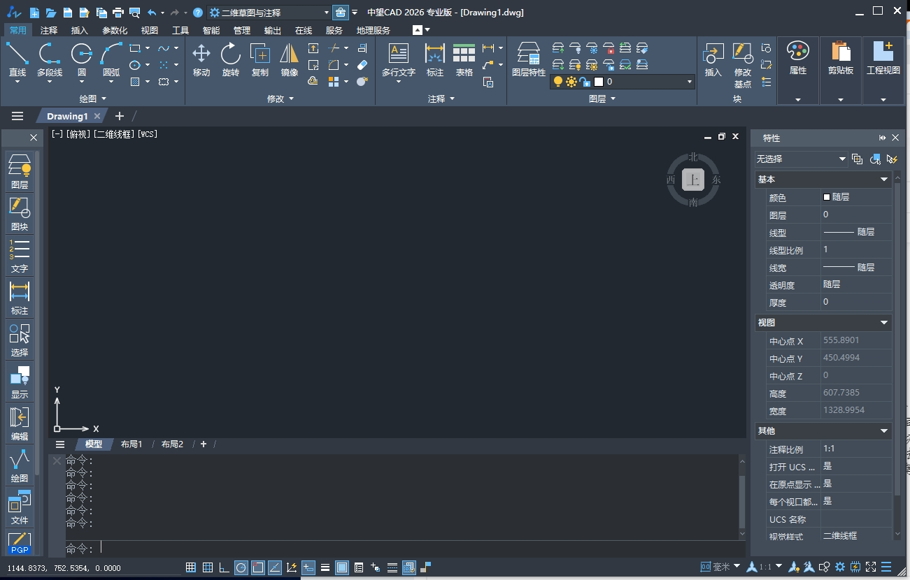Viewport: 910px width, 580px height.
Task: Click the 上 face of the view cube
Action: (693, 180)
